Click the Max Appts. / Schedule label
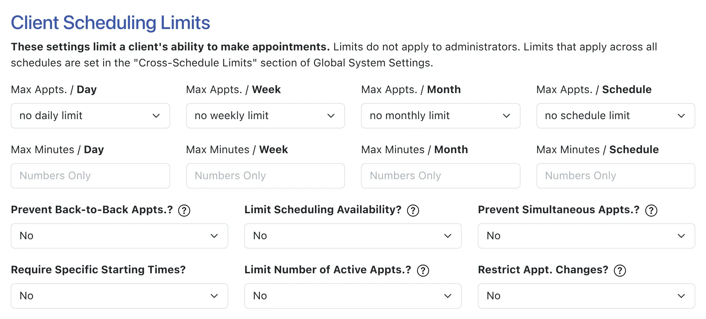This screenshot has width=706, height=319. tap(594, 89)
